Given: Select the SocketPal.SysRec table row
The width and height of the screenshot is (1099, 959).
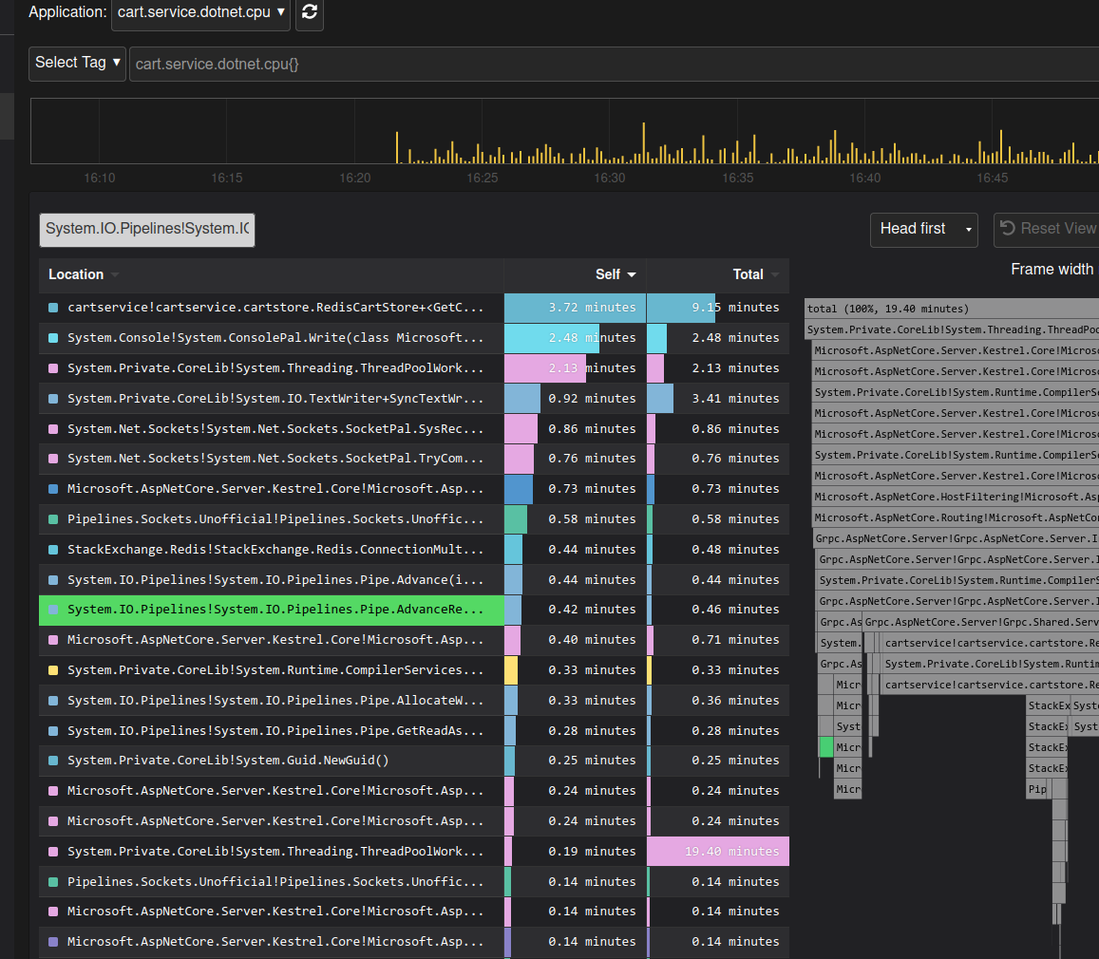Looking at the screenshot, I should [x=413, y=428].
